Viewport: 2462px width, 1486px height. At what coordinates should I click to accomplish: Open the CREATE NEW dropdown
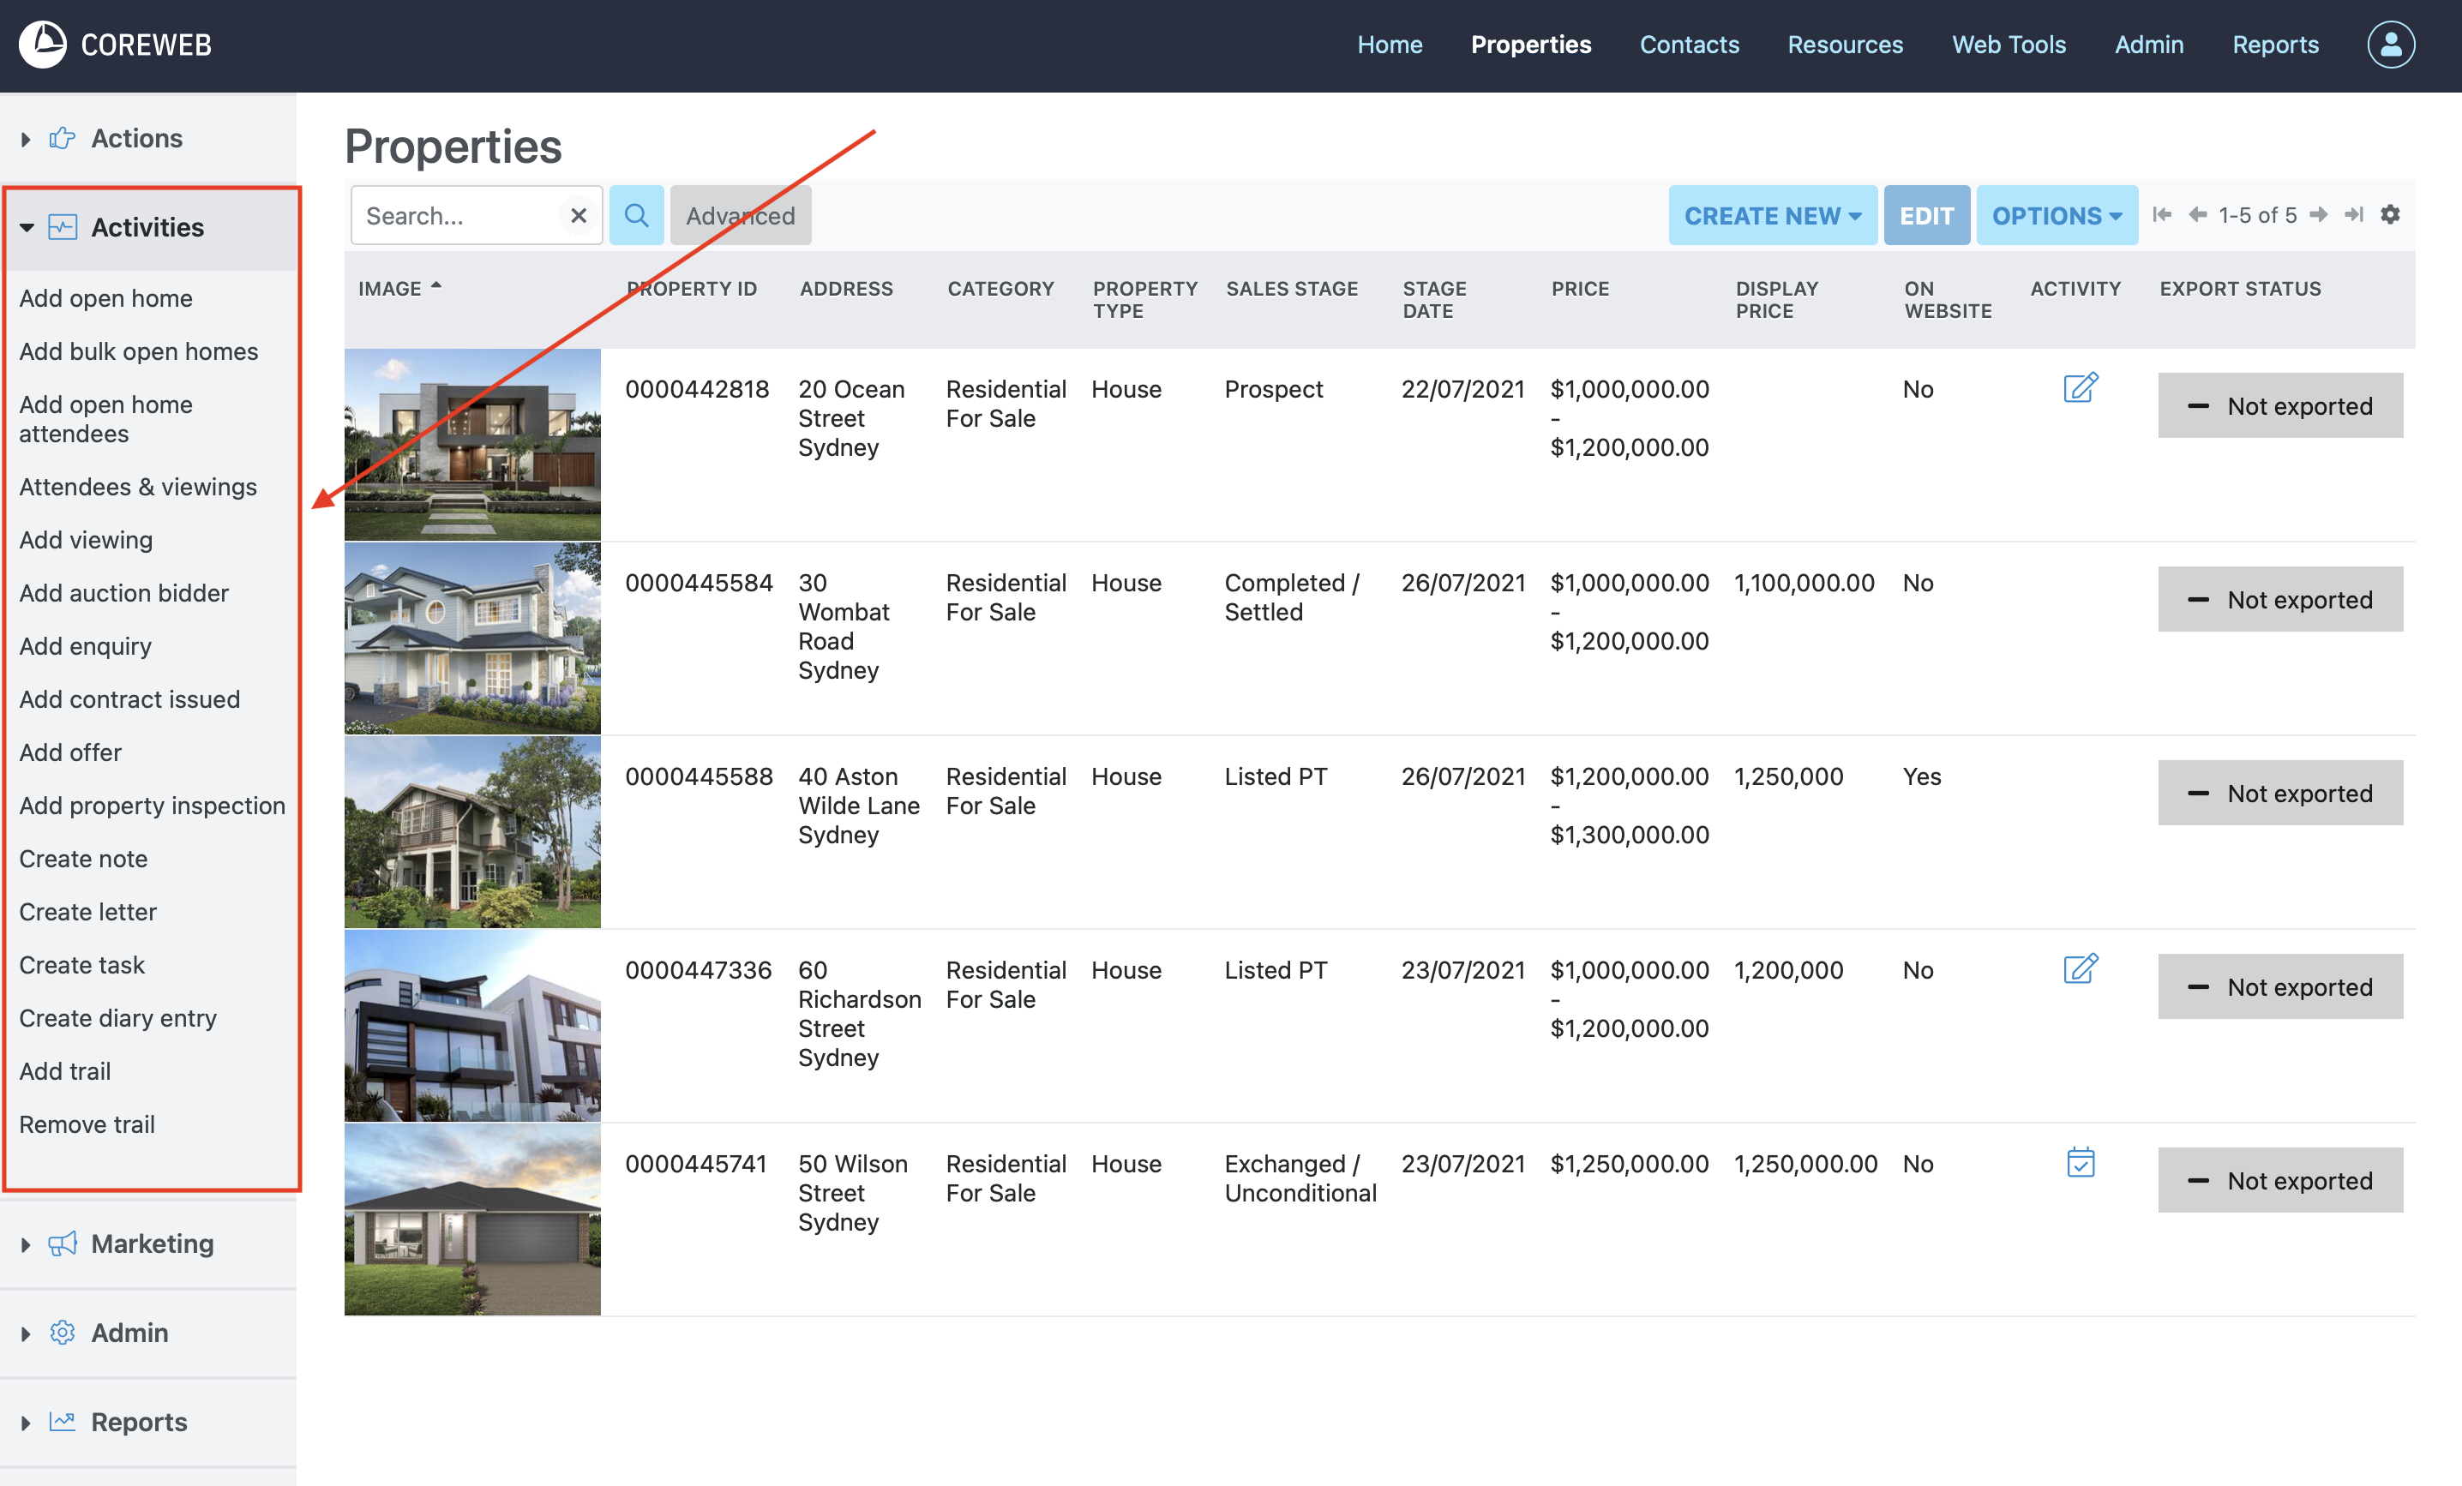click(1772, 216)
